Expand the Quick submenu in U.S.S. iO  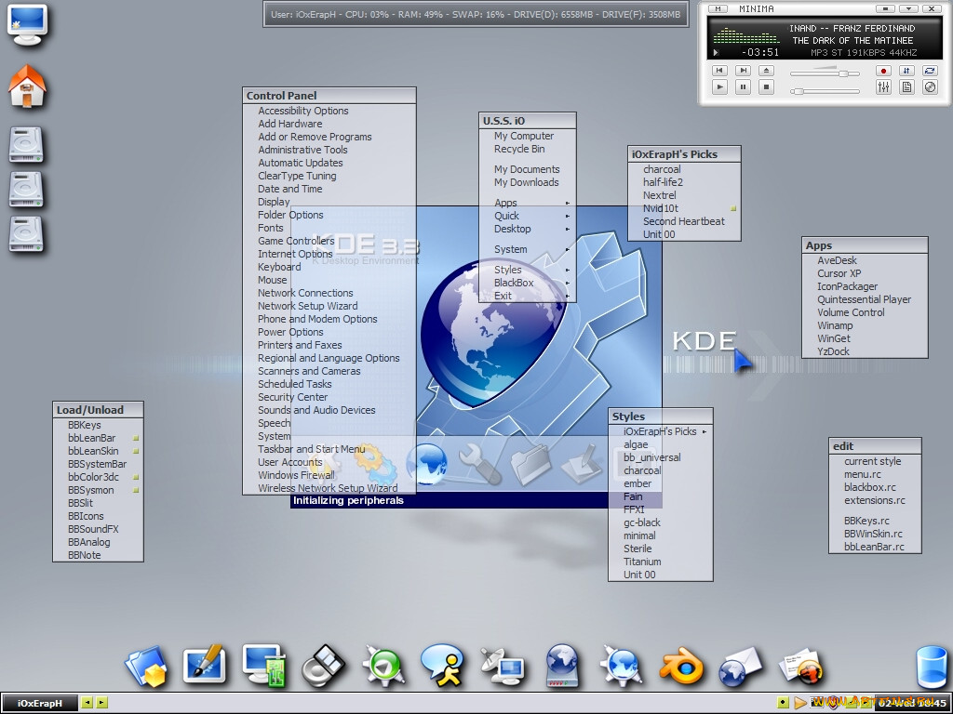click(x=527, y=216)
